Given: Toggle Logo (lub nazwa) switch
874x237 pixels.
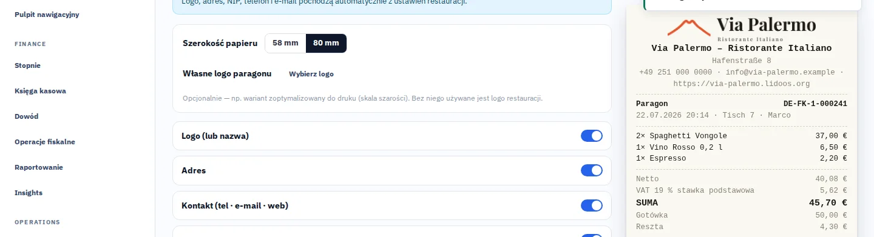Looking at the screenshot, I should [592, 136].
